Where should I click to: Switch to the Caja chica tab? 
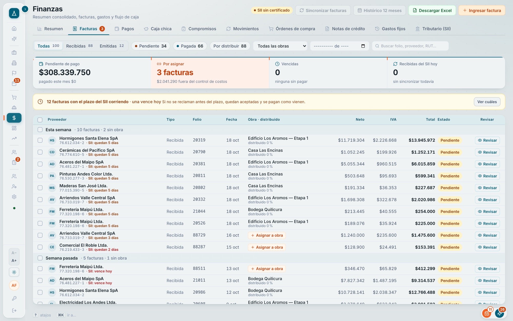click(158, 29)
